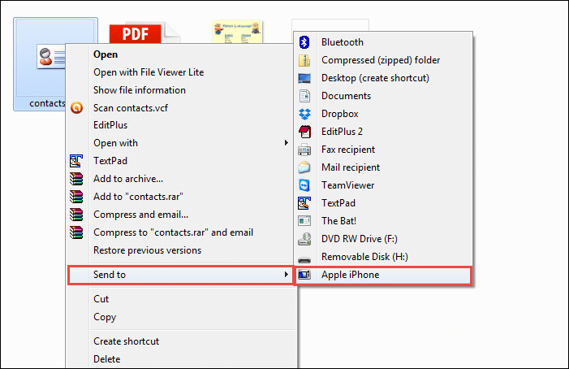Select Show file information

click(140, 90)
